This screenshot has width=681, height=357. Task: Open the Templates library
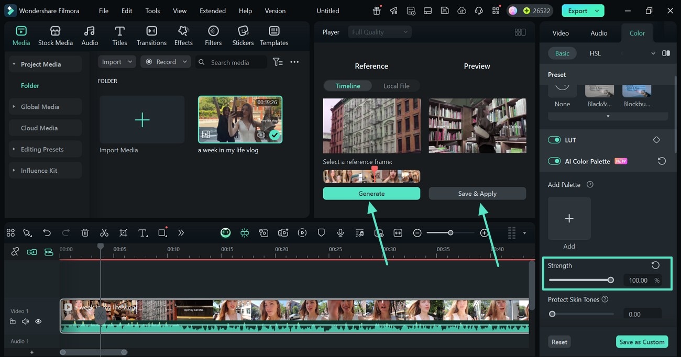[274, 36]
